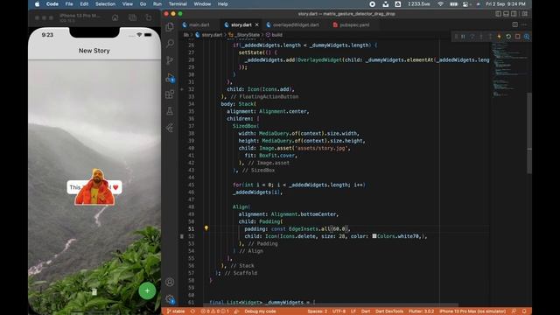
Task: Switch to the overlayedWidget.dart tab
Action: tap(296, 24)
